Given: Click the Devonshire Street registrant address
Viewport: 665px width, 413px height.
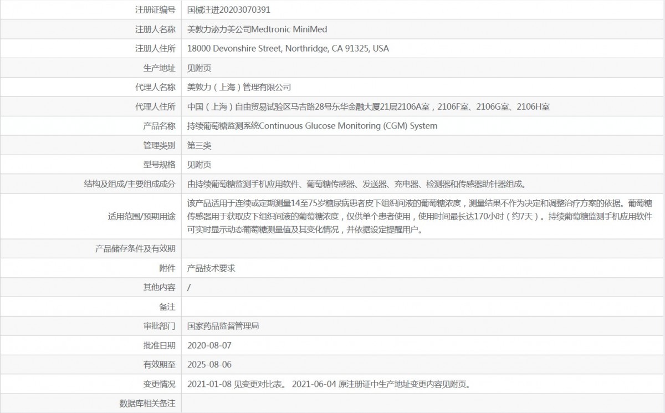Looking at the screenshot, I should click(x=288, y=48).
